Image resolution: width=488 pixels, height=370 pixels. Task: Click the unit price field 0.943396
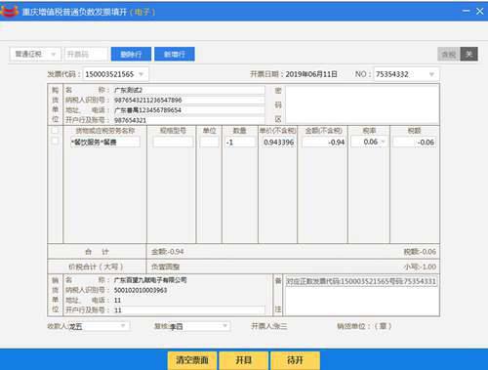click(x=278, y=142)
